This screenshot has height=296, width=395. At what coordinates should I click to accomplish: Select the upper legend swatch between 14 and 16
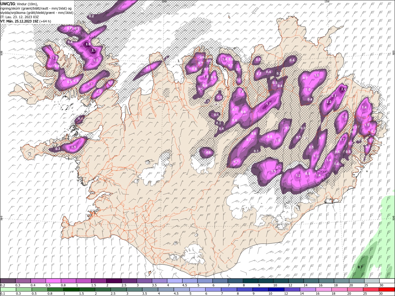[x=311, y=281]
